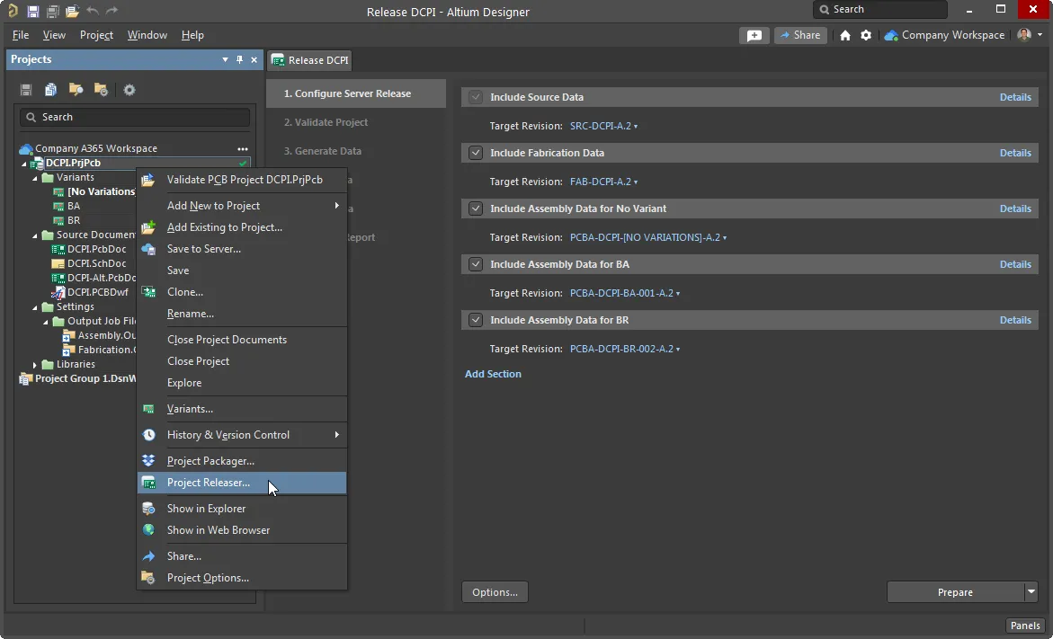The image size is (1053, 639).
Task: Uncheck Include Assembly Data for No Variant
Action: [x=476, y=209]
